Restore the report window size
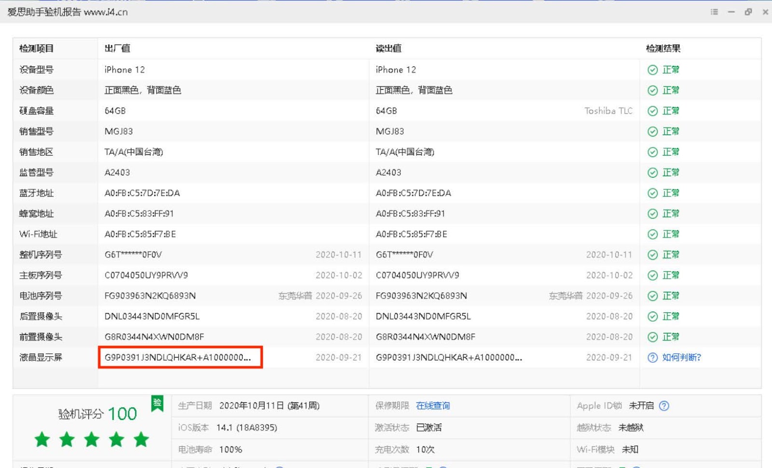Screen dimensions: 772x468 point(748,12)
